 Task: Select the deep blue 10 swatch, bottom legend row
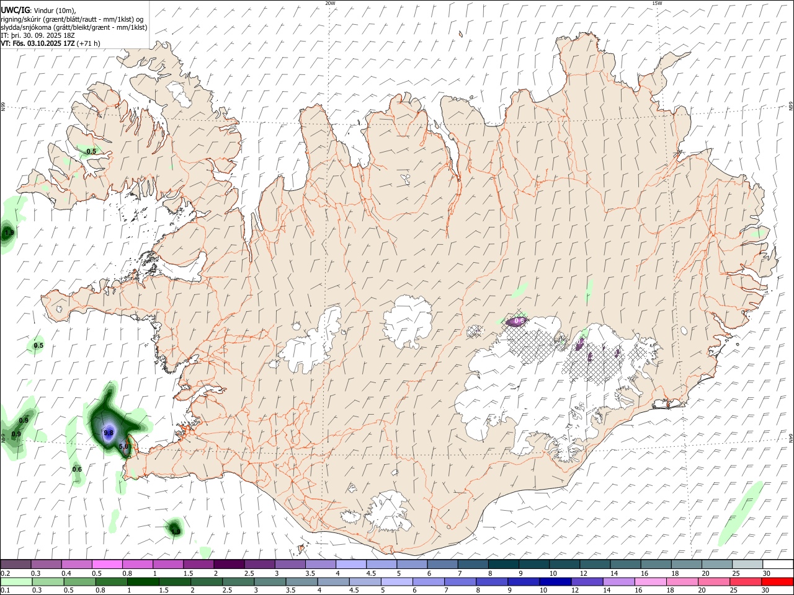[x=555, y=581]
